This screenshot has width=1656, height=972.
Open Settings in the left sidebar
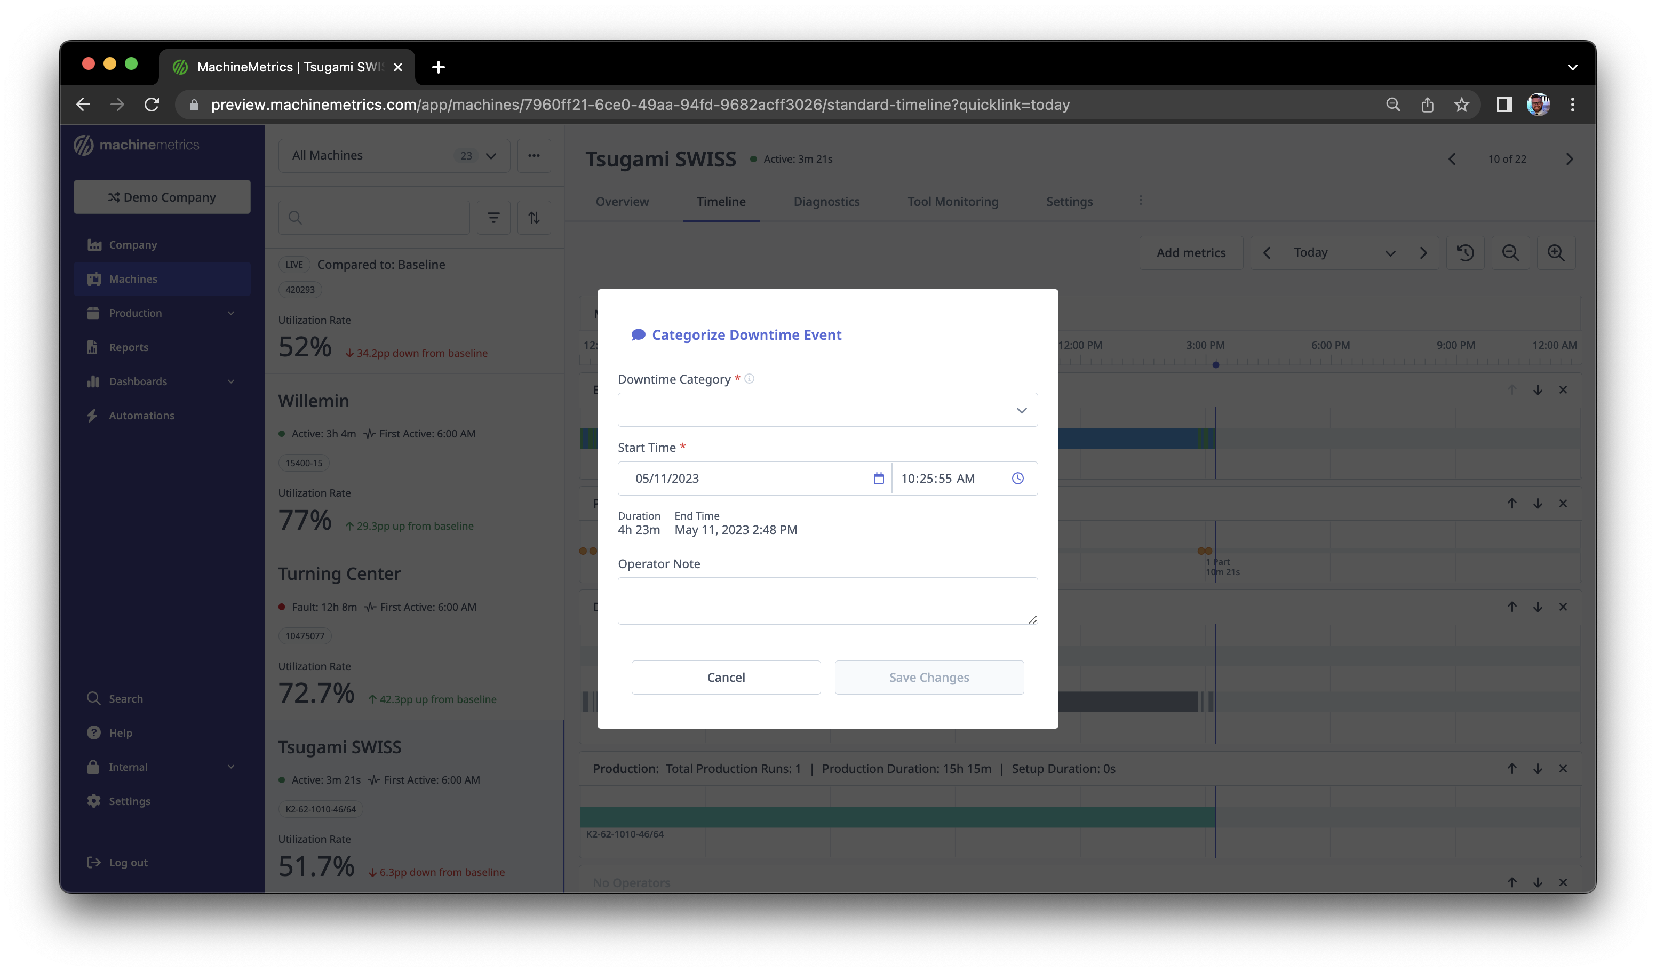(x=162, y=801)
